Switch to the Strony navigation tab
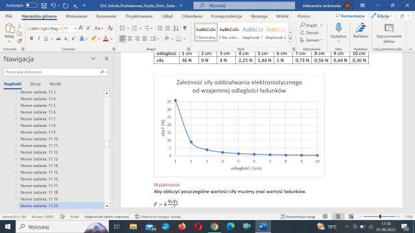This screenshot has width=415, height=233. [x=35, y=83]
